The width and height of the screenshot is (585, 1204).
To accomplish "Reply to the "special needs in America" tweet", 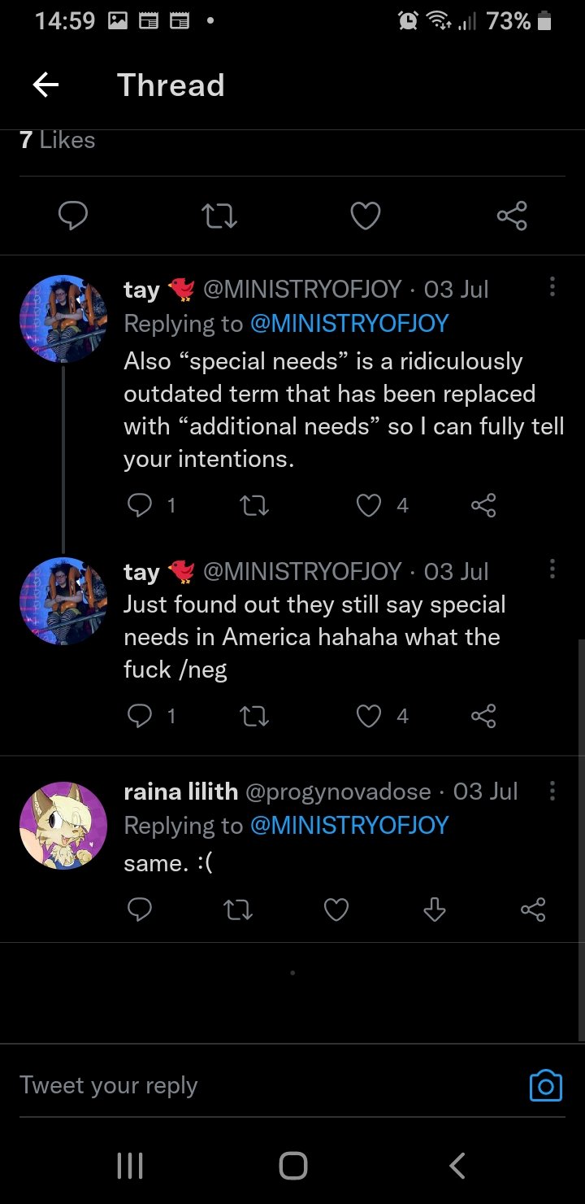I will 140,717.
